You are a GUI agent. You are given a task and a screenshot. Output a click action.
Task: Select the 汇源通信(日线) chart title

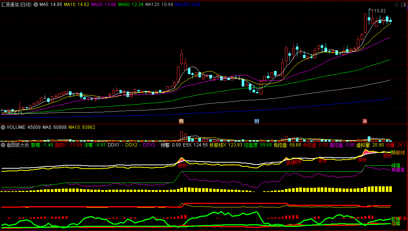[17, 5]
